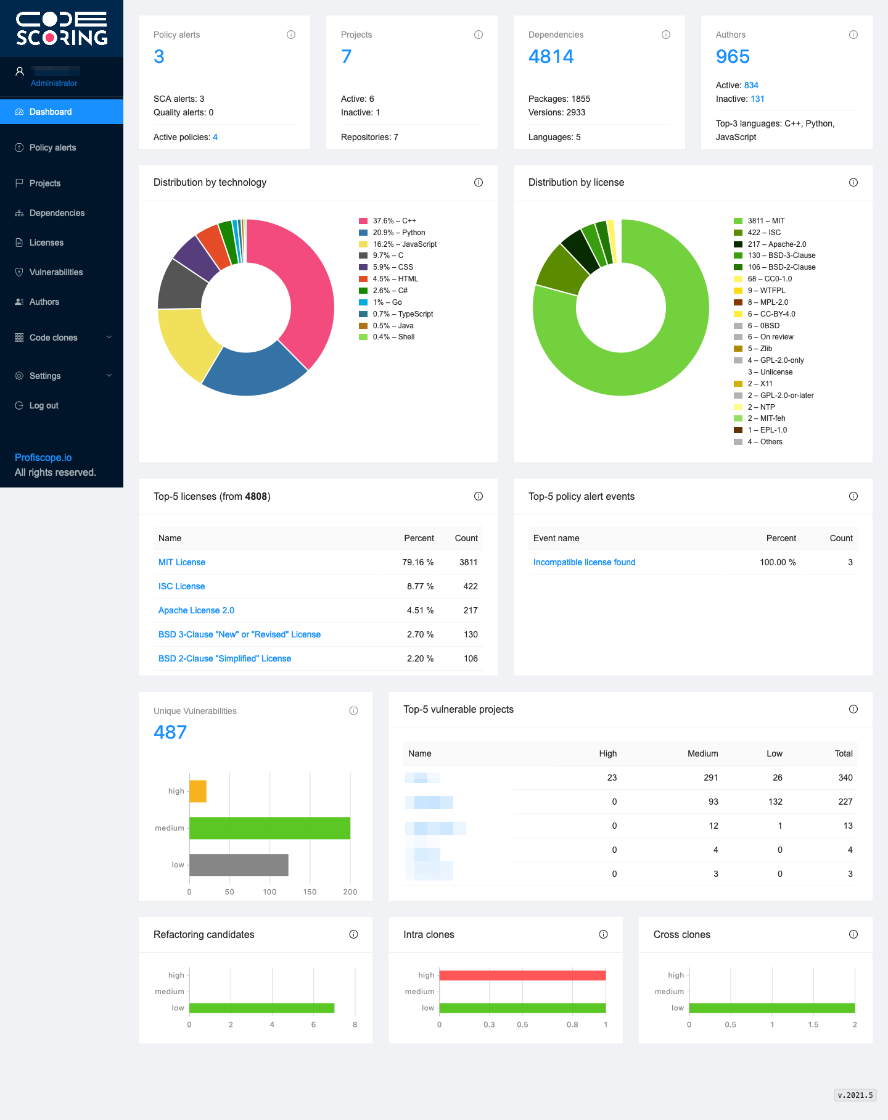Image resolution: width=888 pixels, height=1120 pixels.
Task: Click info icon on Unique Vulnerabilities card
Action: [353, 711]
